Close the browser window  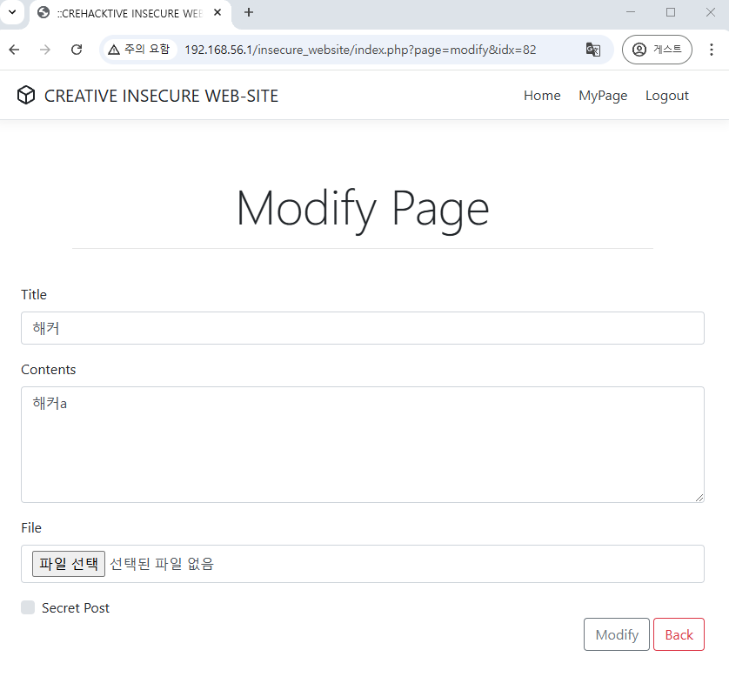tap(711, 12)
